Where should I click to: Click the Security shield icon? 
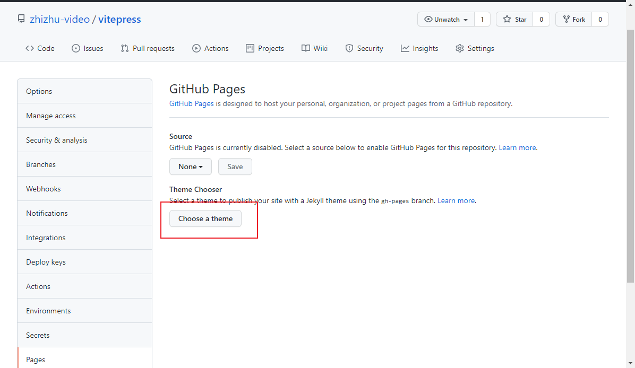349,49
